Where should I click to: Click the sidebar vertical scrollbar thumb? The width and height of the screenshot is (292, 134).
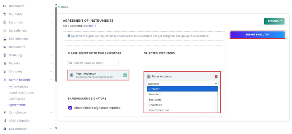tap(56, 45)
